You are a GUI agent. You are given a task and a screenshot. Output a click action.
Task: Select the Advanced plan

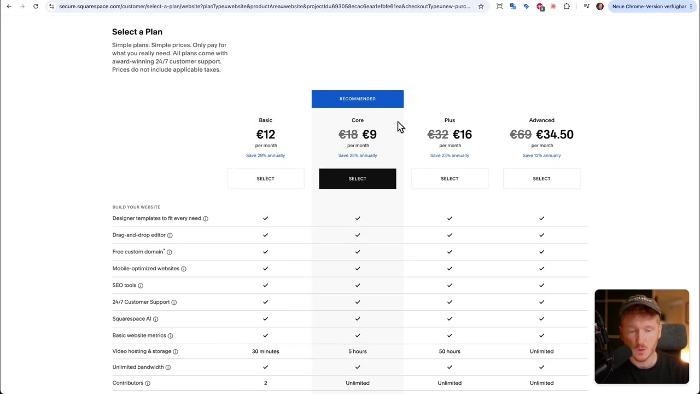pos(541,178)
